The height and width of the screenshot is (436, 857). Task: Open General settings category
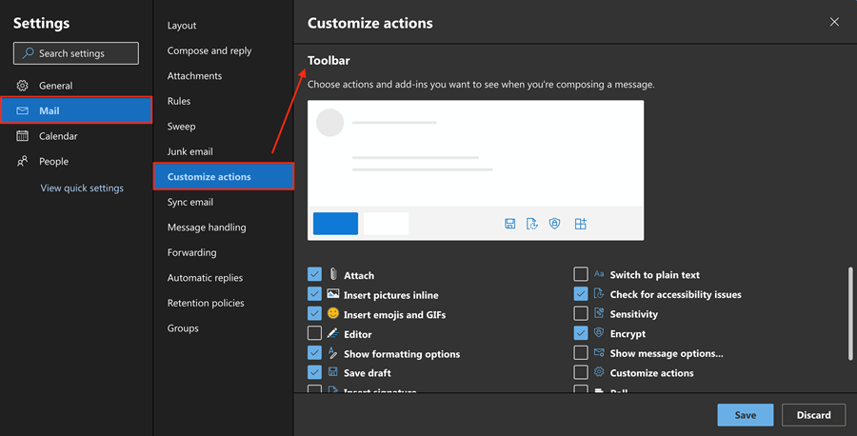coord(76,86)
